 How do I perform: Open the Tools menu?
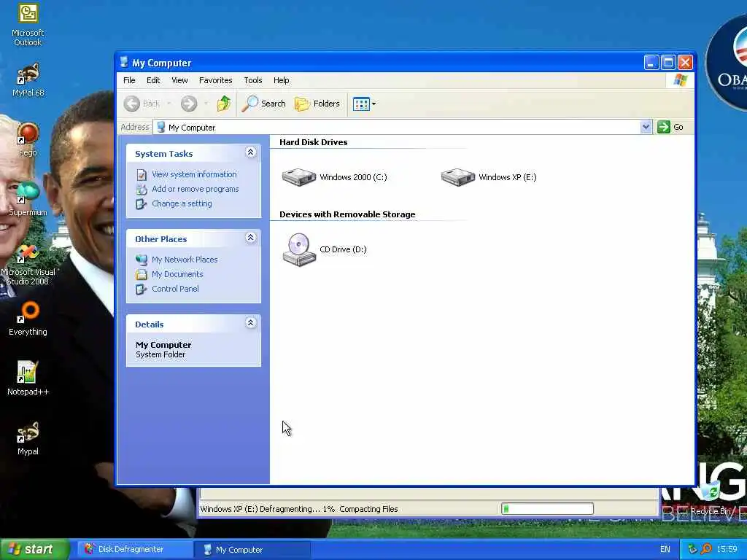(253, 80)
